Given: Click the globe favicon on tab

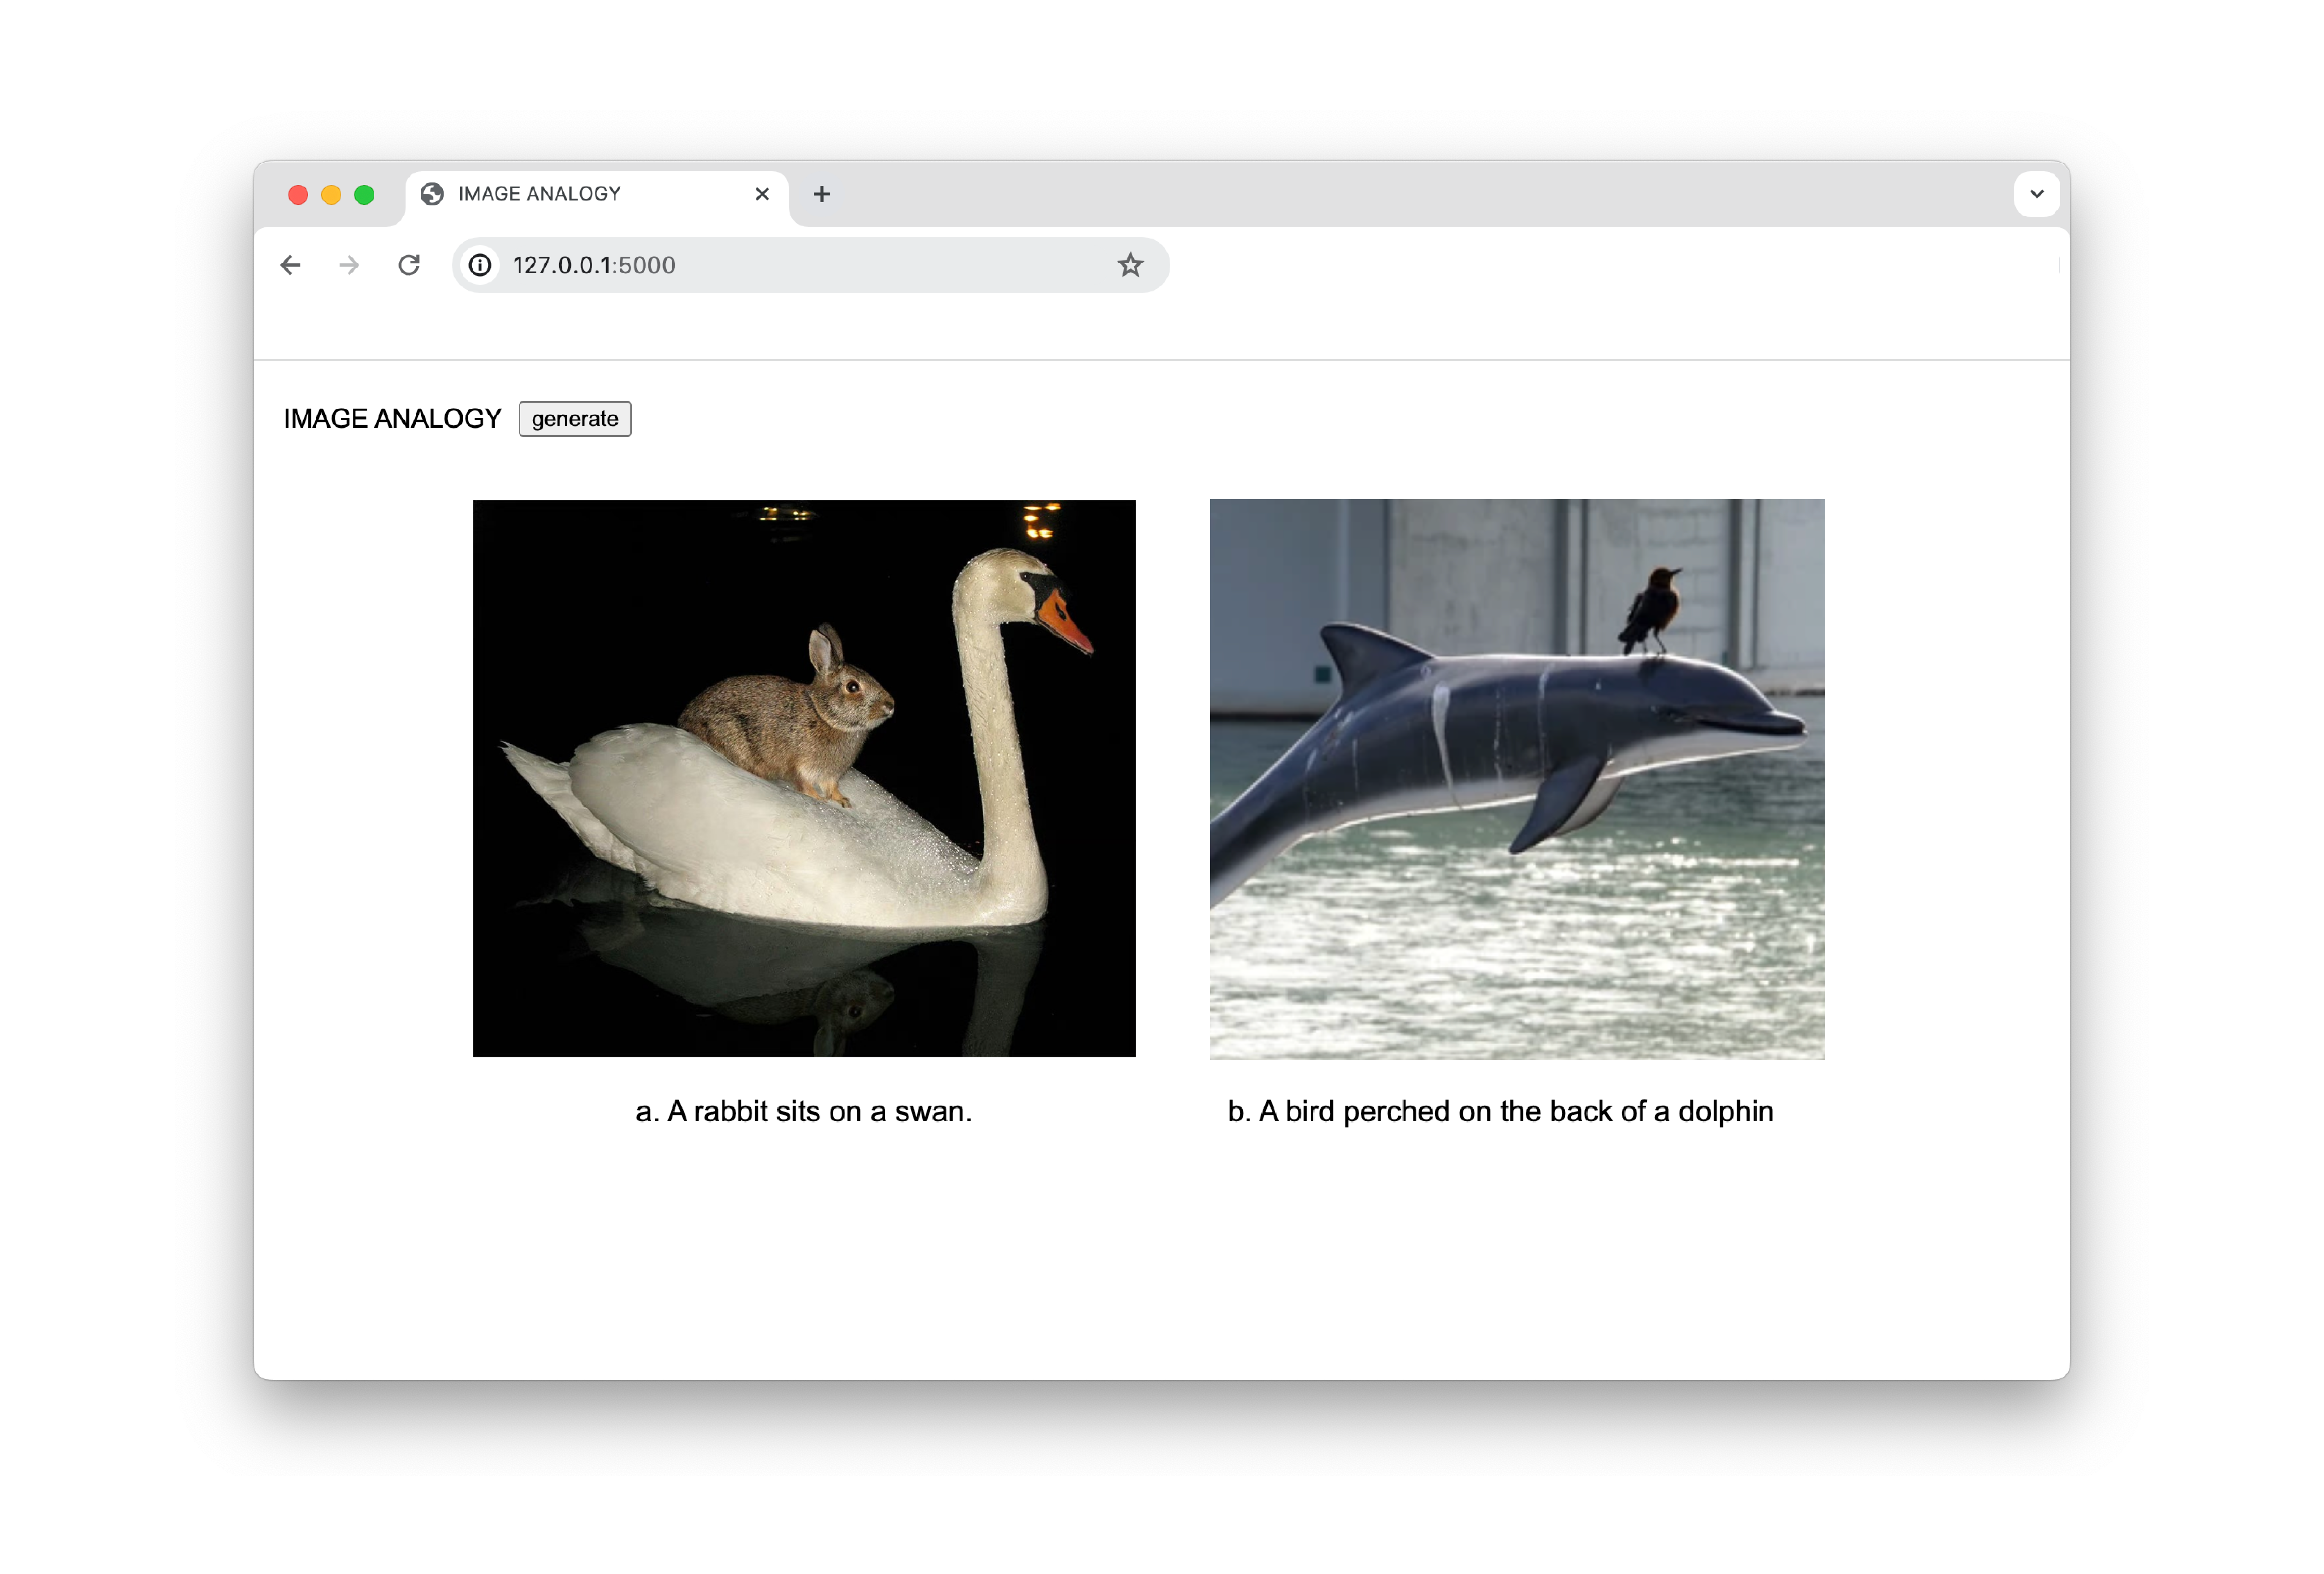Looking at the screenshot, I should (432, 194).
